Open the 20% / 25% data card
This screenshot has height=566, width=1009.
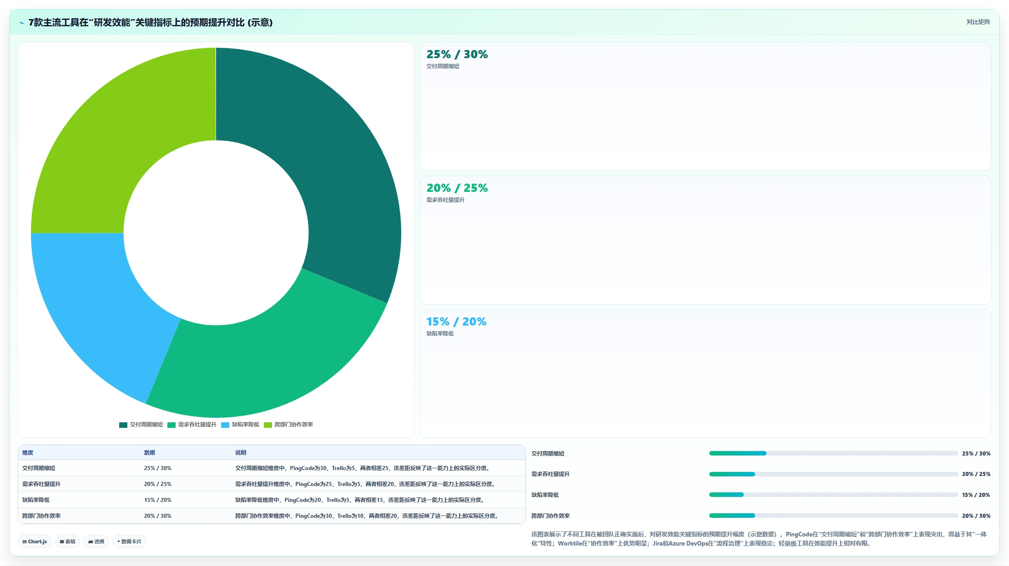point(705,240)
